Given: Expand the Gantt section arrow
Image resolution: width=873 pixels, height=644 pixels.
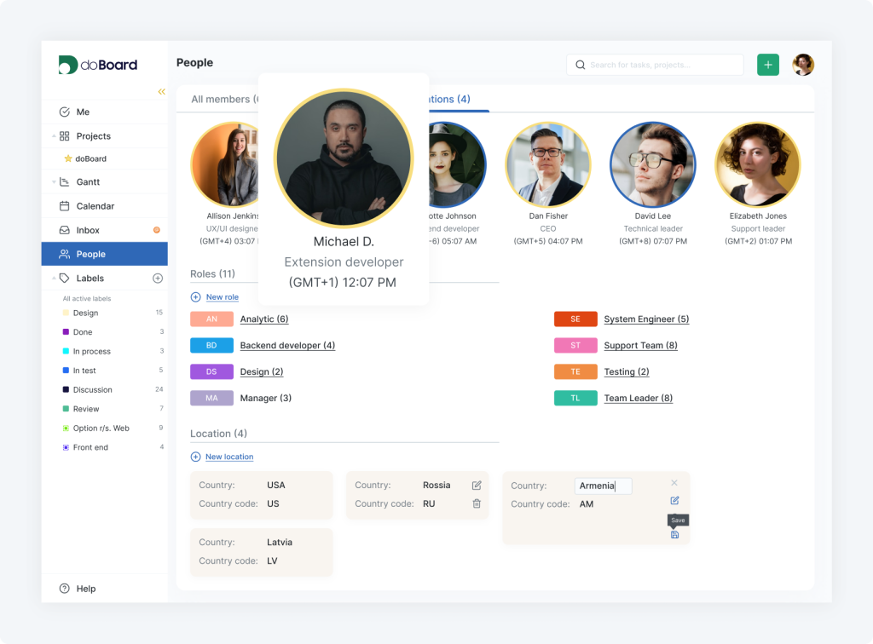Looking at the screenshot, I should (54, 182).
